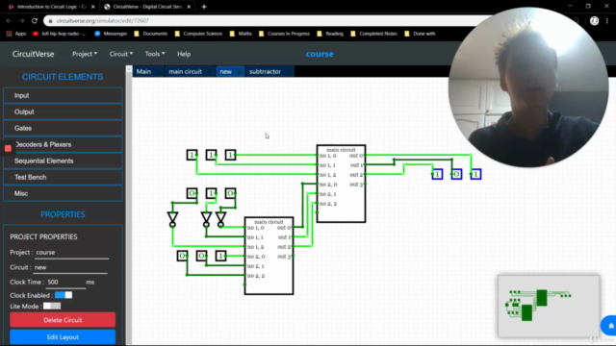Switch to the Main circuit tab
616x346 pixels.
(143, 71)
